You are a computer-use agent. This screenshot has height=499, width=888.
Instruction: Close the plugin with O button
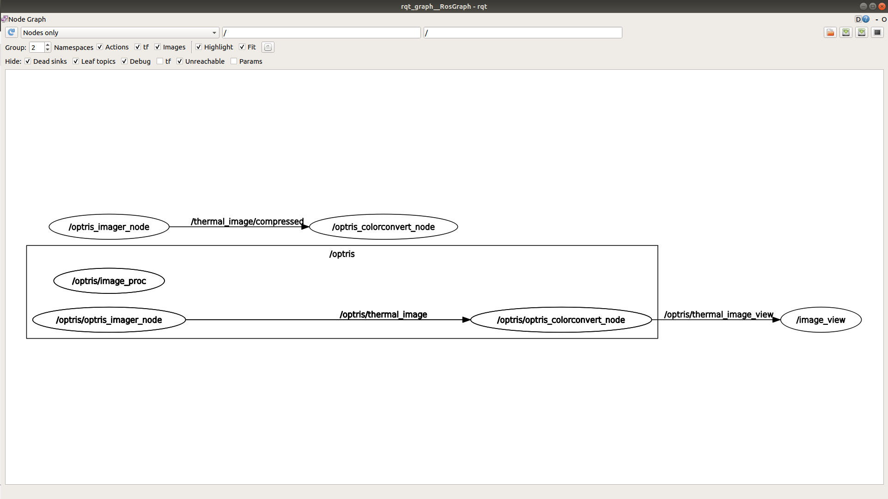[x=884, y=19]
